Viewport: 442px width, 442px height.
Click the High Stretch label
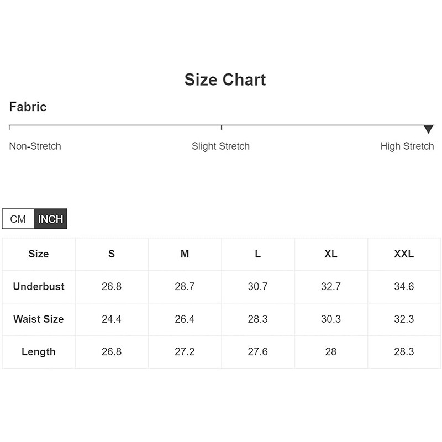[x=407, y=146]
